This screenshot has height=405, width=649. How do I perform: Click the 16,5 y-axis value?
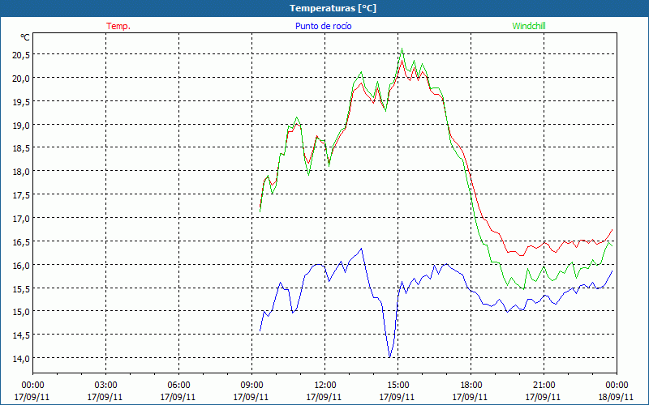(x=20, y=241)
